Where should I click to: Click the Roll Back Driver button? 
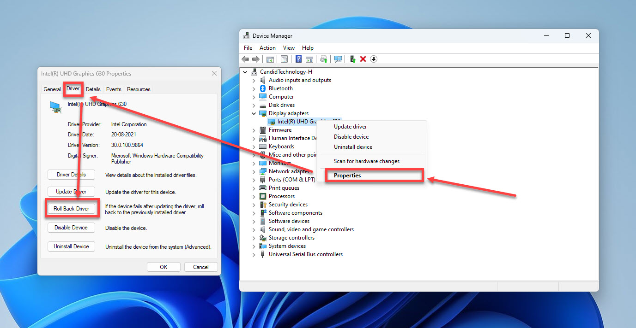71,209
